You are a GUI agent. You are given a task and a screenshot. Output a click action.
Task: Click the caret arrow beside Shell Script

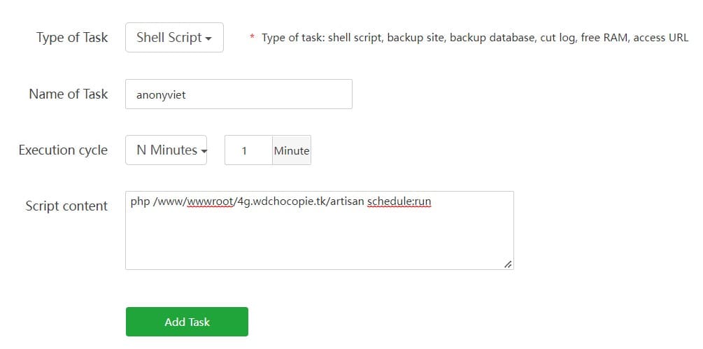(x=208, y=38)
